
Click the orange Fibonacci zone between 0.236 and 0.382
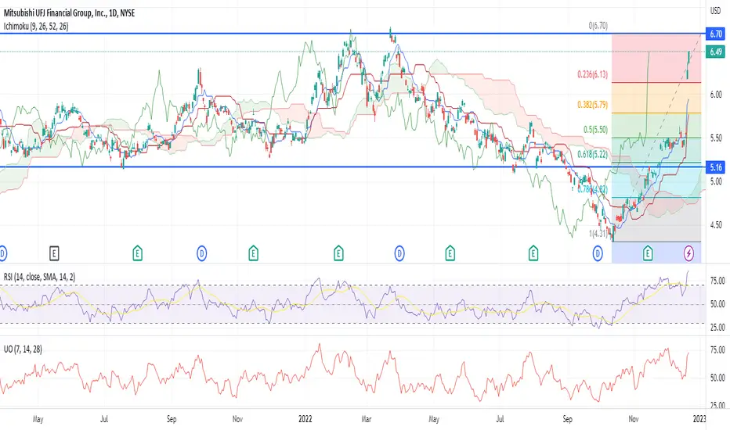click(x=656, y=98)
